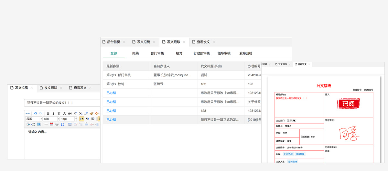
Task: Click the document title input field
Action: click(x=62, y=103)
